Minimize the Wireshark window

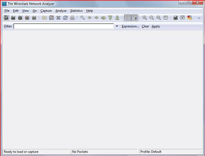point(182,3)
